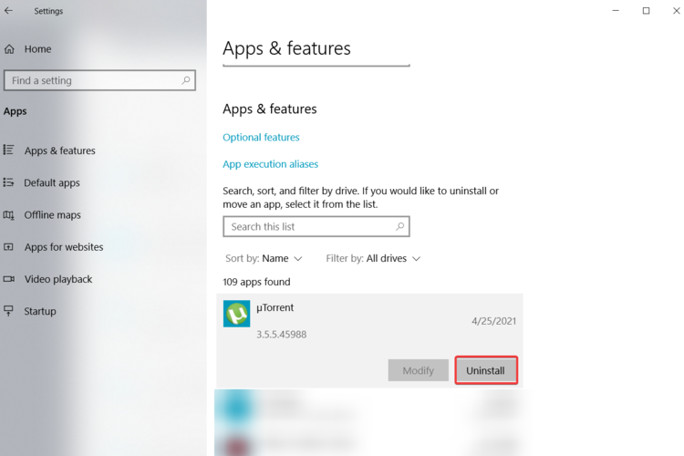The image size is (684, 456).
Task: Click the magnifier in Search this list
Action: tap(400, 226)
